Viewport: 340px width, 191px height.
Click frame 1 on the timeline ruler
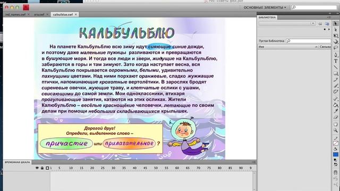tap(51, 168)
